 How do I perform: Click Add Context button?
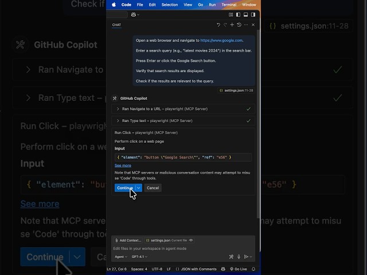pos(128,241)
